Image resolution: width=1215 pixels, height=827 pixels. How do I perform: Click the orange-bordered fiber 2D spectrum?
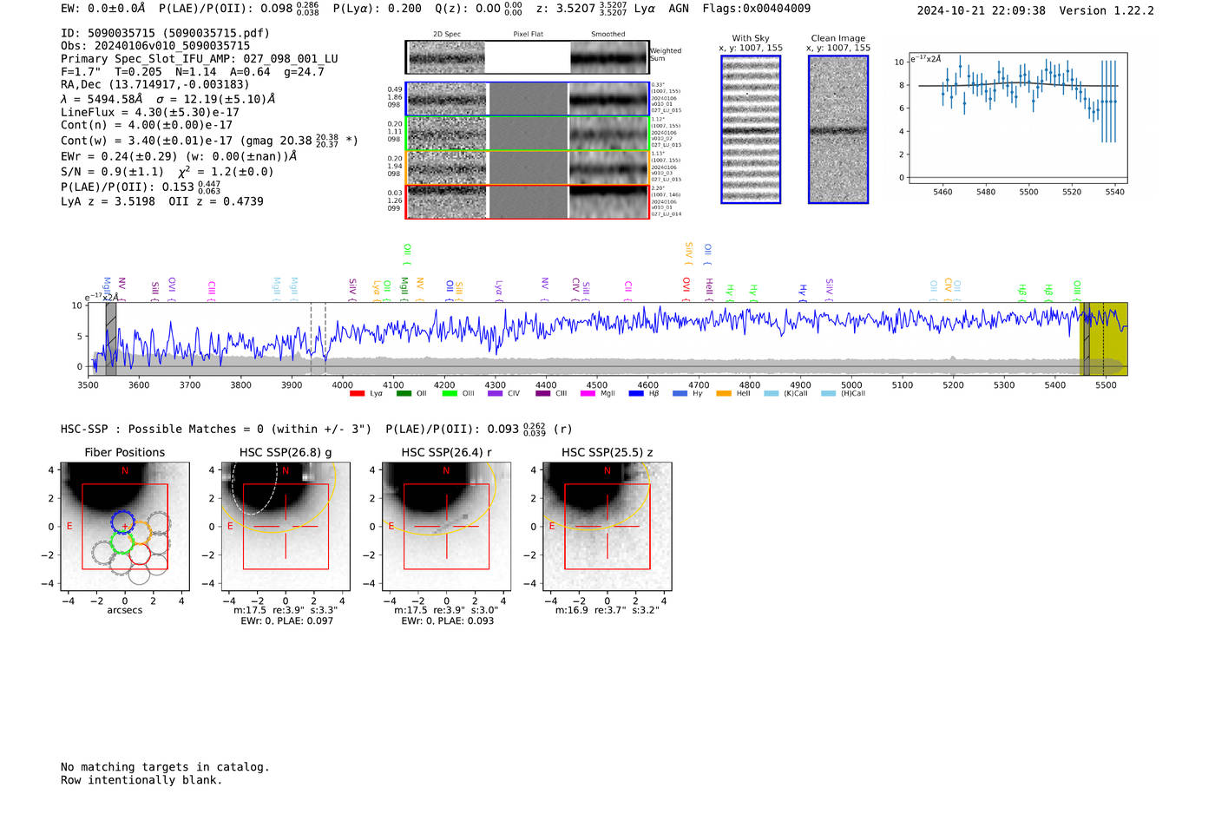(528, 167)
